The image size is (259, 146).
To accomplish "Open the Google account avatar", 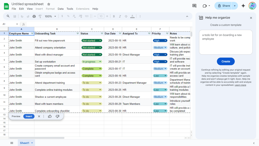I will (252, 6).
